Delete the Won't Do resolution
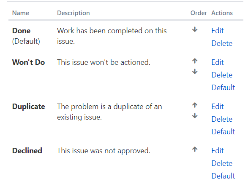The image size is (248, 192). (222, 75)
